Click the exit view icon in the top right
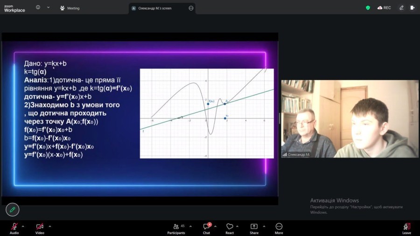 pos(413,8)
